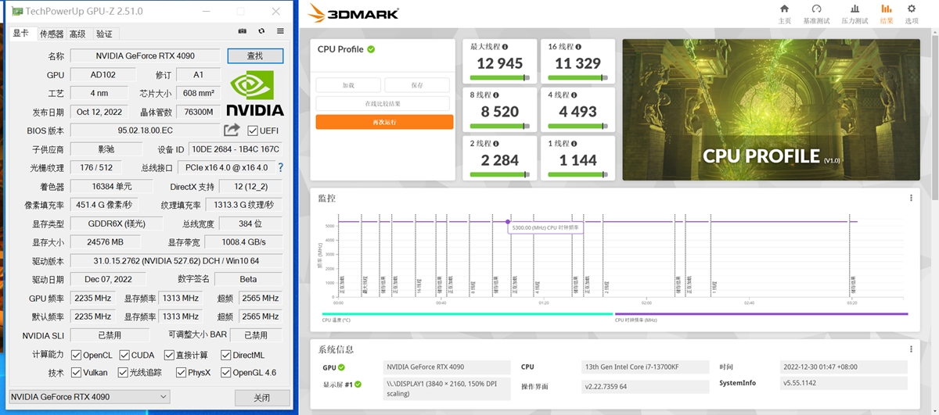Toggle the PhysX checkbox

181,373
